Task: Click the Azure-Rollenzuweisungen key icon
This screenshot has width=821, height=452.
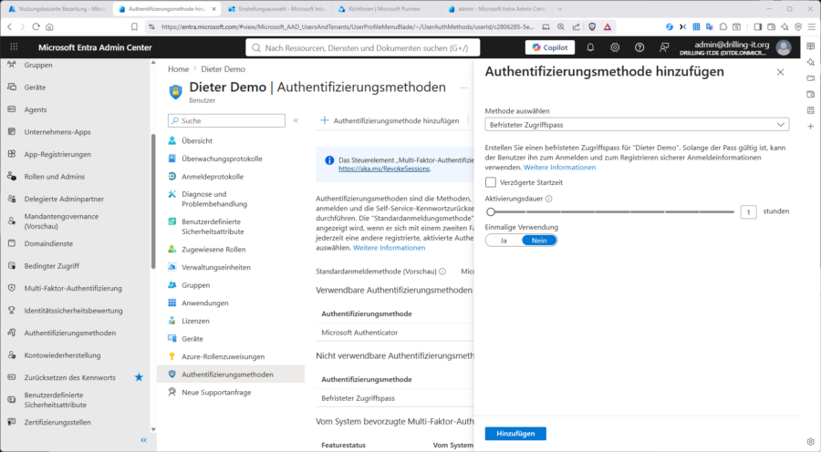Action: 171,356
